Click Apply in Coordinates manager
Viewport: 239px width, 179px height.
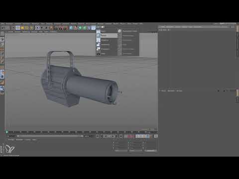pyautogui.click(x=151, y=151)
